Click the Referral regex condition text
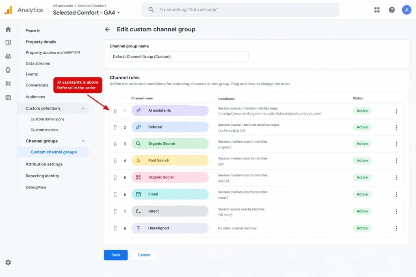The width and height of the screenshot is (416, 277). pyautogui.click(x=231, y=131)
